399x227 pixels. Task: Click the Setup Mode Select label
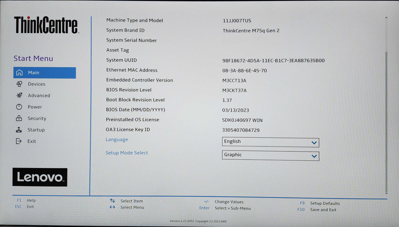pyautogui.click(x=127, y=153)
